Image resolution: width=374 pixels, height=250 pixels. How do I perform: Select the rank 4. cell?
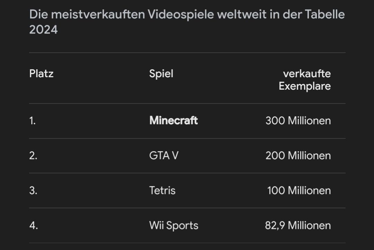[33, 226]
